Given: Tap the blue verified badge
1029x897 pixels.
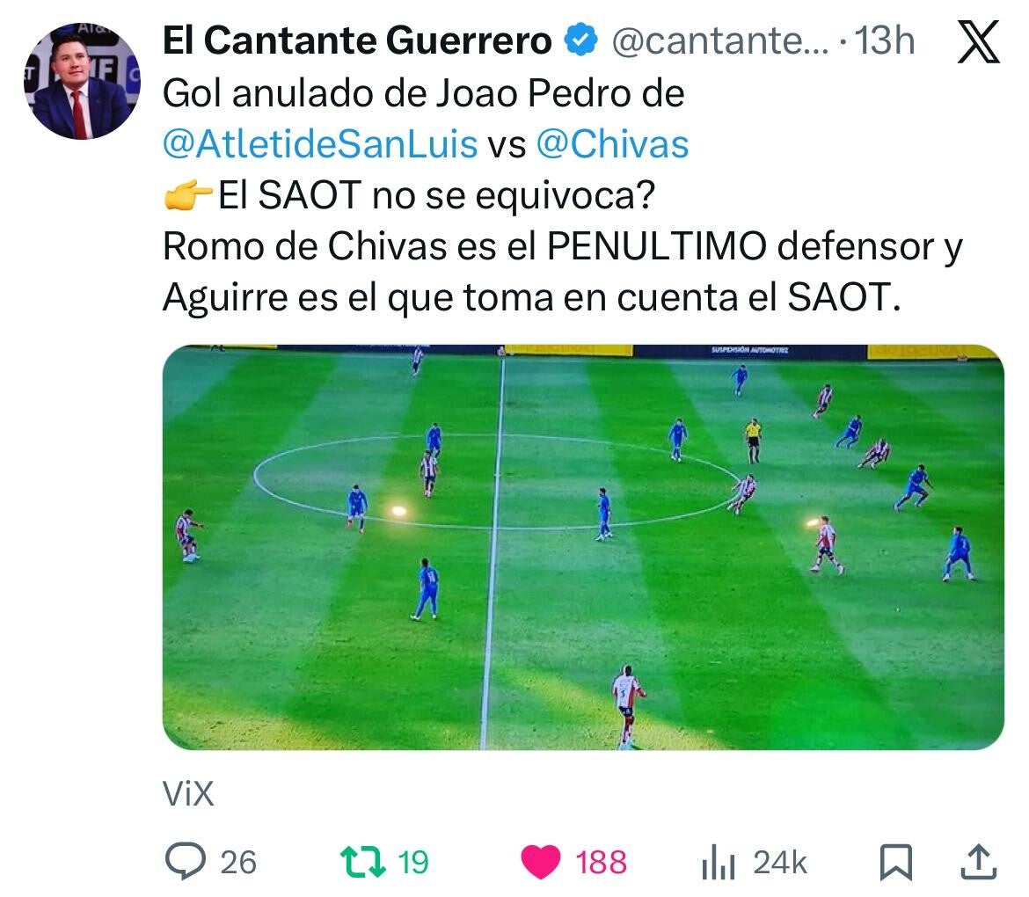Looking at the screenshot, I should pos(580,40).
